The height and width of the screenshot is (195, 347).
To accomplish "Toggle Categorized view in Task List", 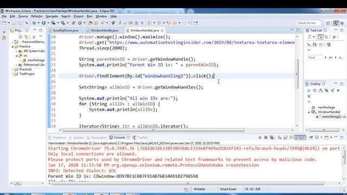I will [320, 37].
